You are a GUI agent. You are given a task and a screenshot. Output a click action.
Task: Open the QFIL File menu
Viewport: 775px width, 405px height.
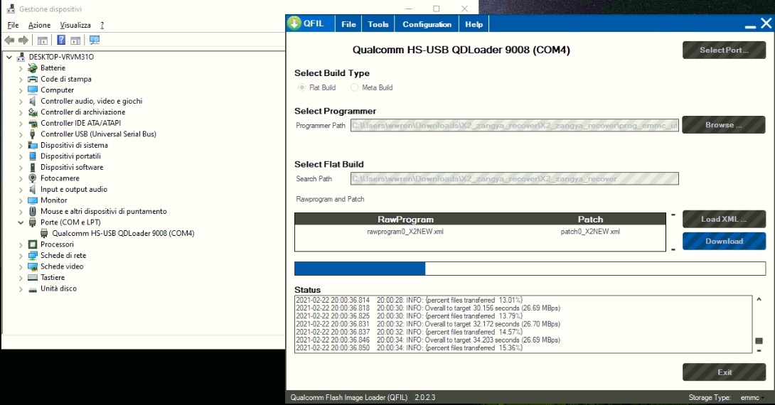coord(348,24)
